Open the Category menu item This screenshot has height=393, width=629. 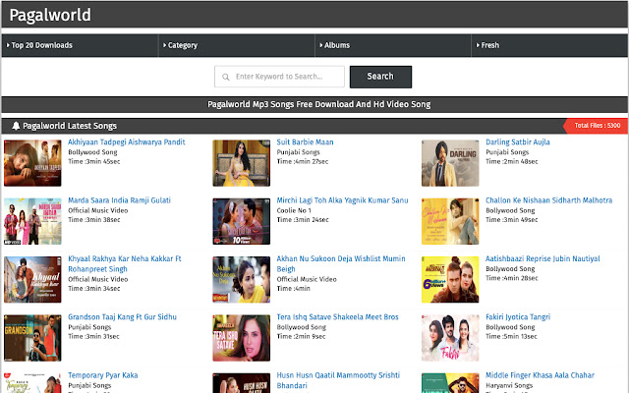(237, 45)
